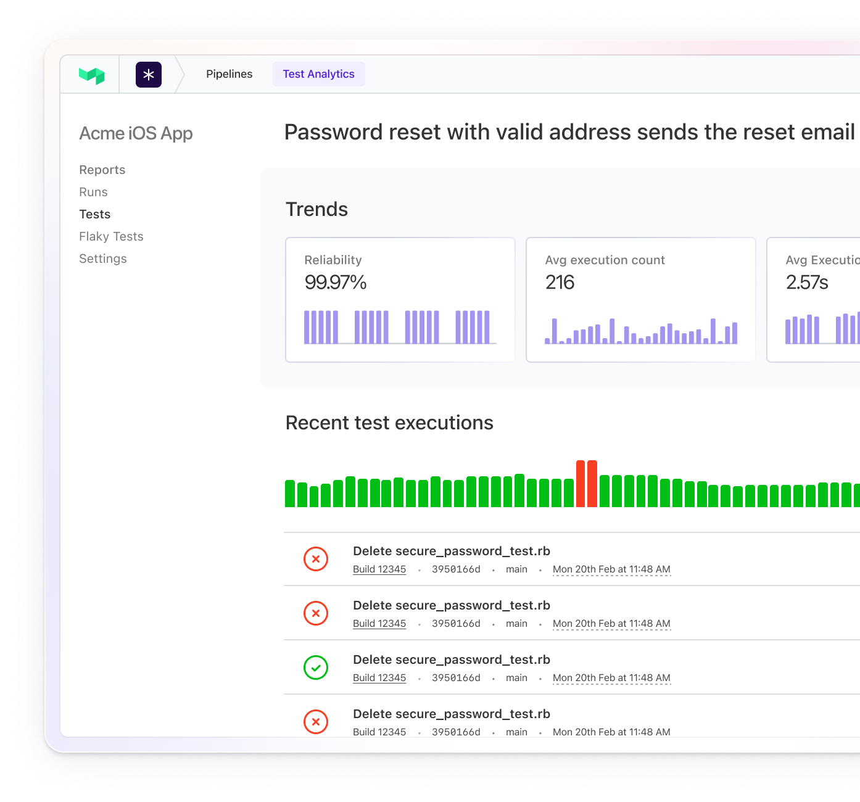Open the Reliability 99.97% trend card
The height and width of the screenshot is (802, 860).
tap(400, 300)
